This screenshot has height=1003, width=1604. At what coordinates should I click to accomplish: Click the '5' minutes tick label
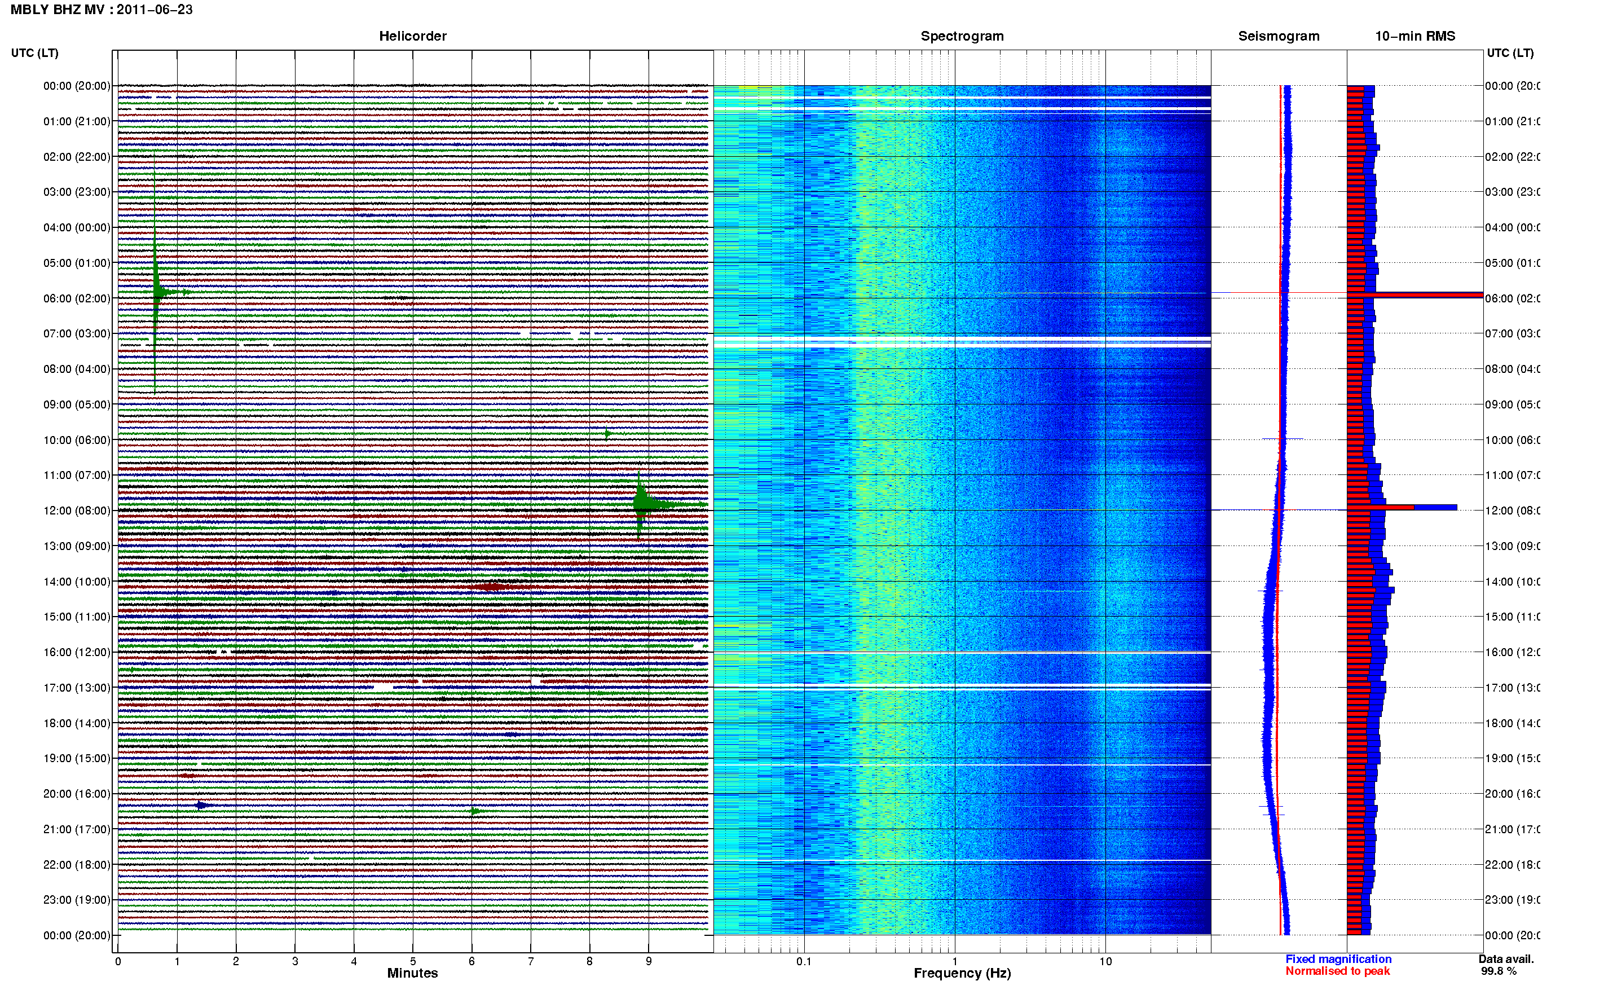coord(412,961)
